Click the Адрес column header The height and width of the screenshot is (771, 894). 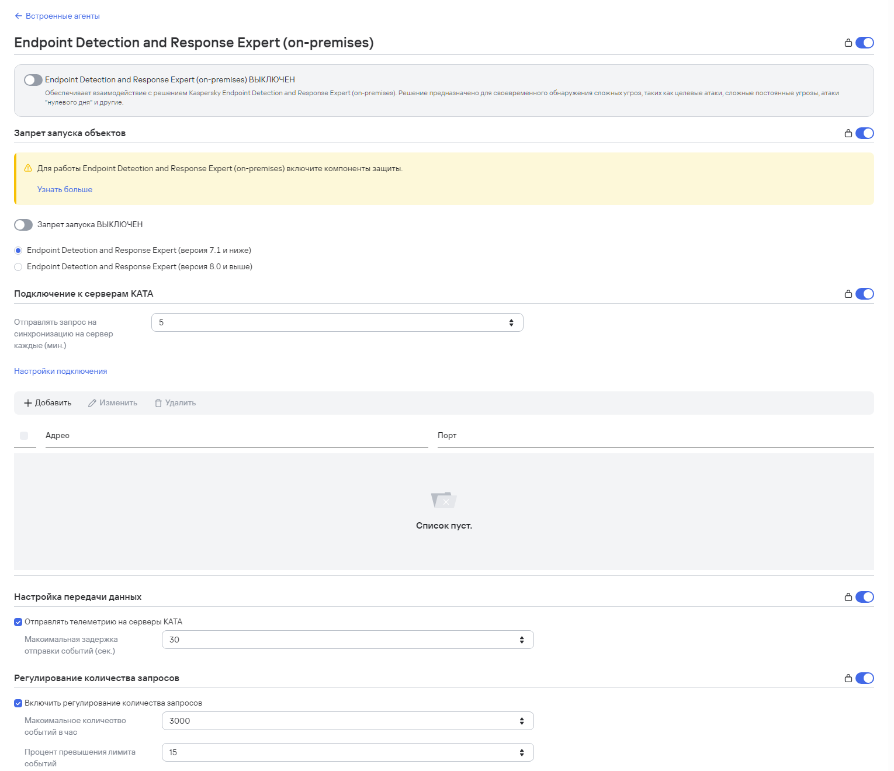point(57,435)
